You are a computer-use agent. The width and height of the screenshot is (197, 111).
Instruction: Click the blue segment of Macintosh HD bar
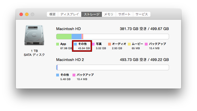click(76, 37)
